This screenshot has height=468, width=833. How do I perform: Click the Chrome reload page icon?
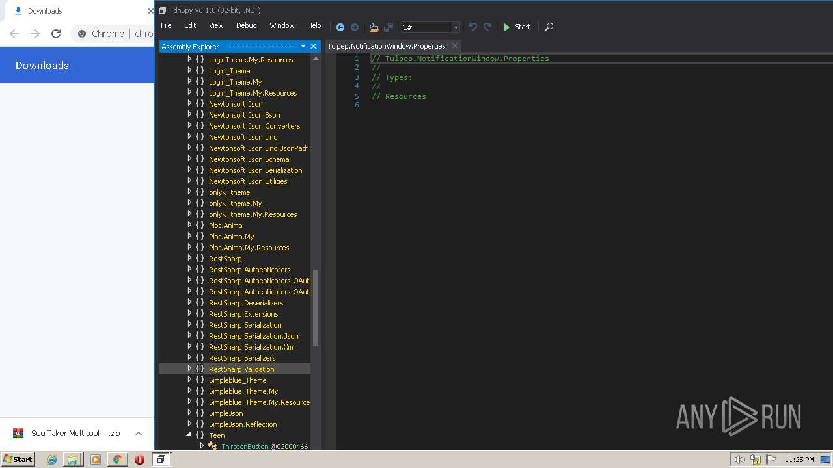(56, 34)
